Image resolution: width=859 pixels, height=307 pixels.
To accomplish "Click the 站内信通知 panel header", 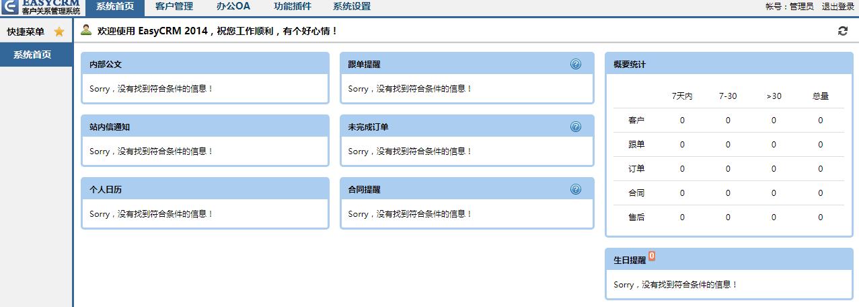I will click(x=205, y=127).
